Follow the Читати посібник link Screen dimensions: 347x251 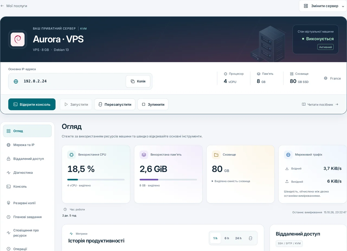(320, 104)
